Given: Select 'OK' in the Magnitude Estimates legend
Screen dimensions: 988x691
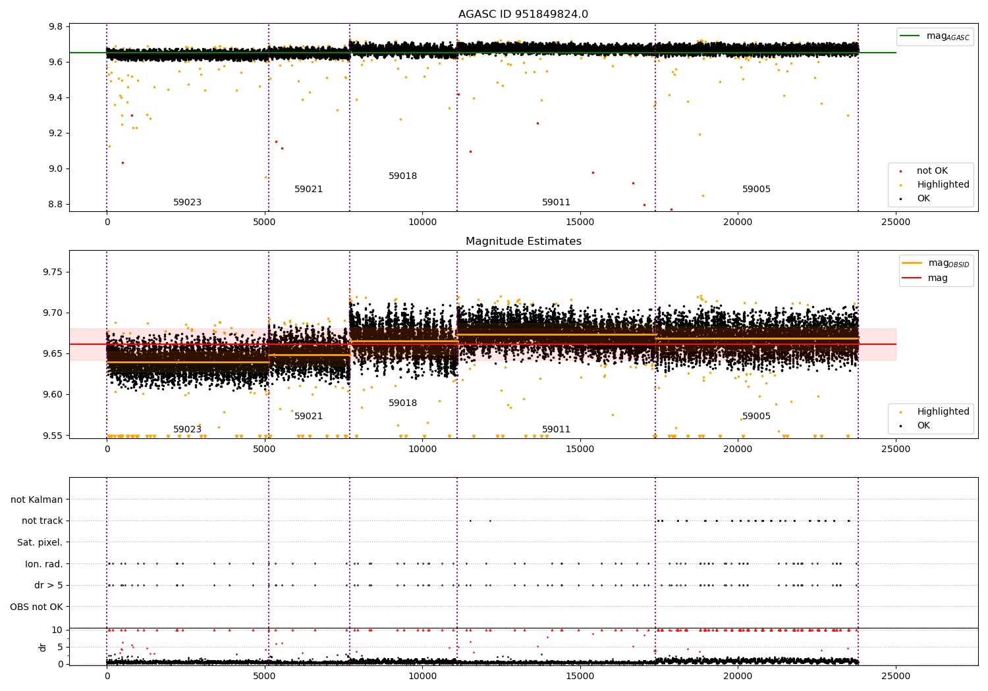Looking at the screenshot, I should (x=915, y=426).
